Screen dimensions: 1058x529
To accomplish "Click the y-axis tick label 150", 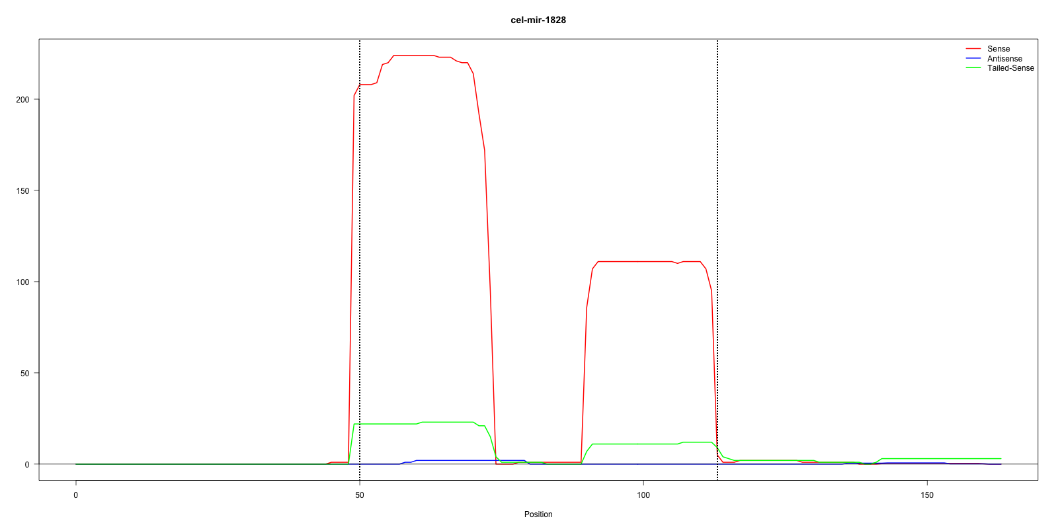I will (22, 190).
